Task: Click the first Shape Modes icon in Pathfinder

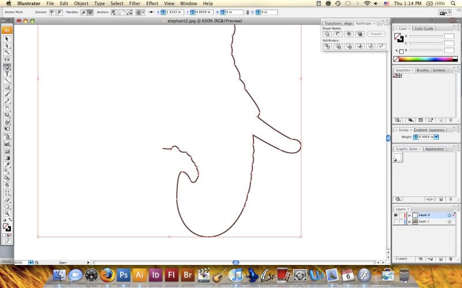Action: point(327,34)
